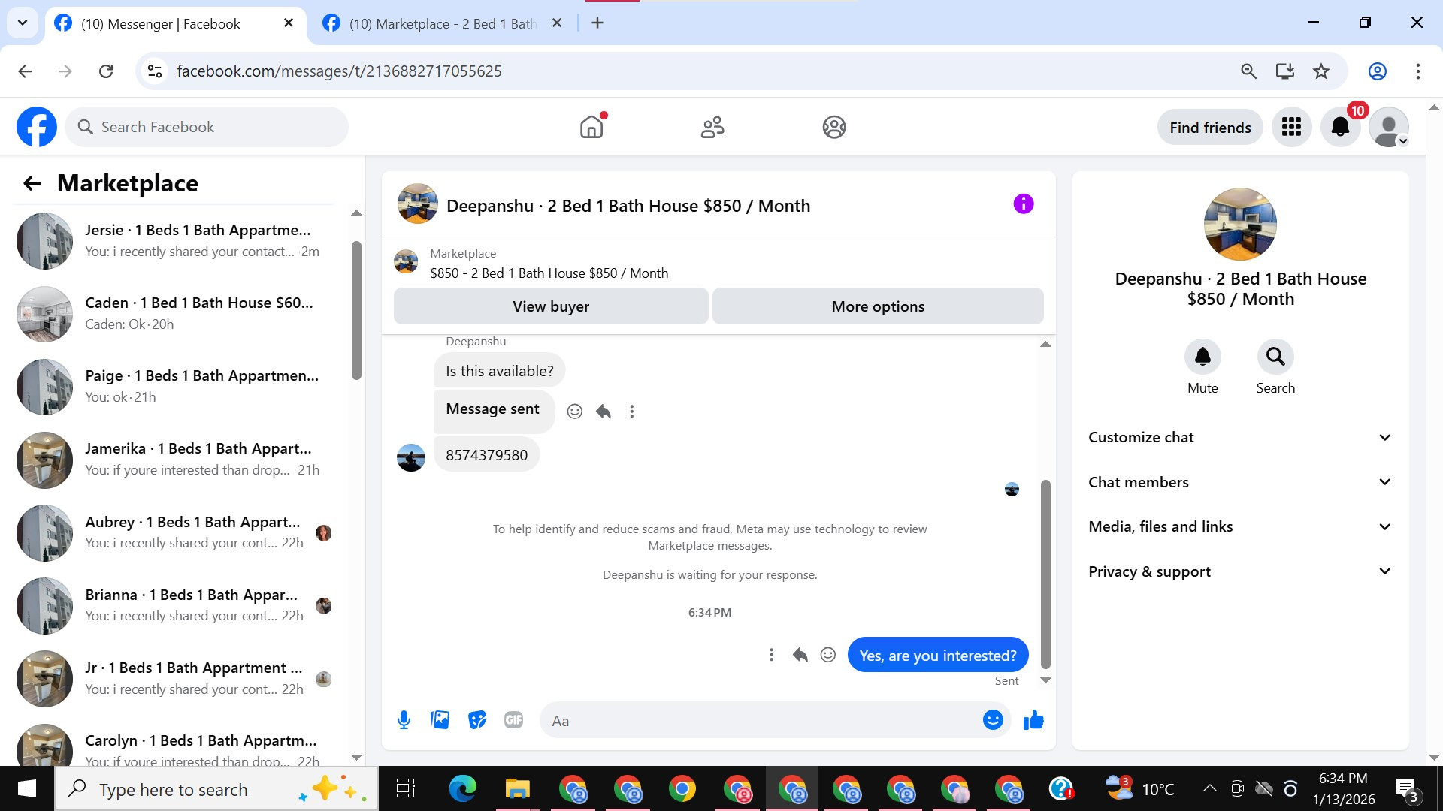Viewport: 1443px width, 811px height.
Task: Expand Media, files and links
Action: pos(1239,526)
